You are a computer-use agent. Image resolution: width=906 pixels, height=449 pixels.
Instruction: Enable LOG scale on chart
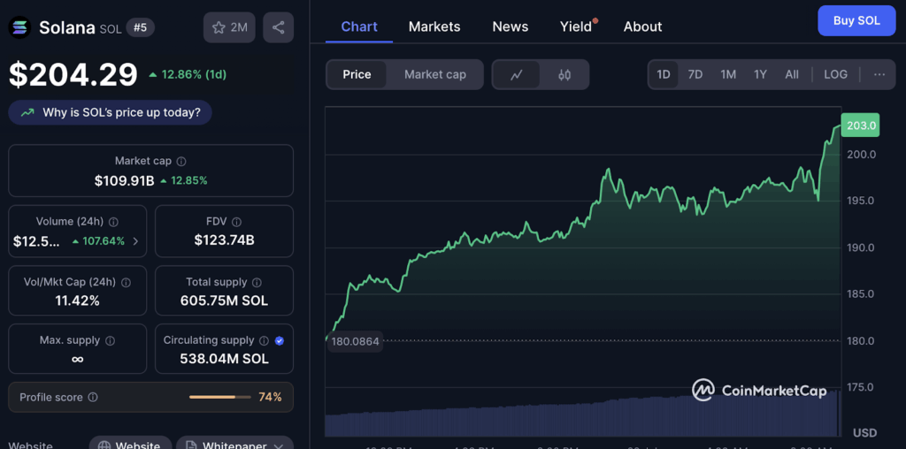835,74
